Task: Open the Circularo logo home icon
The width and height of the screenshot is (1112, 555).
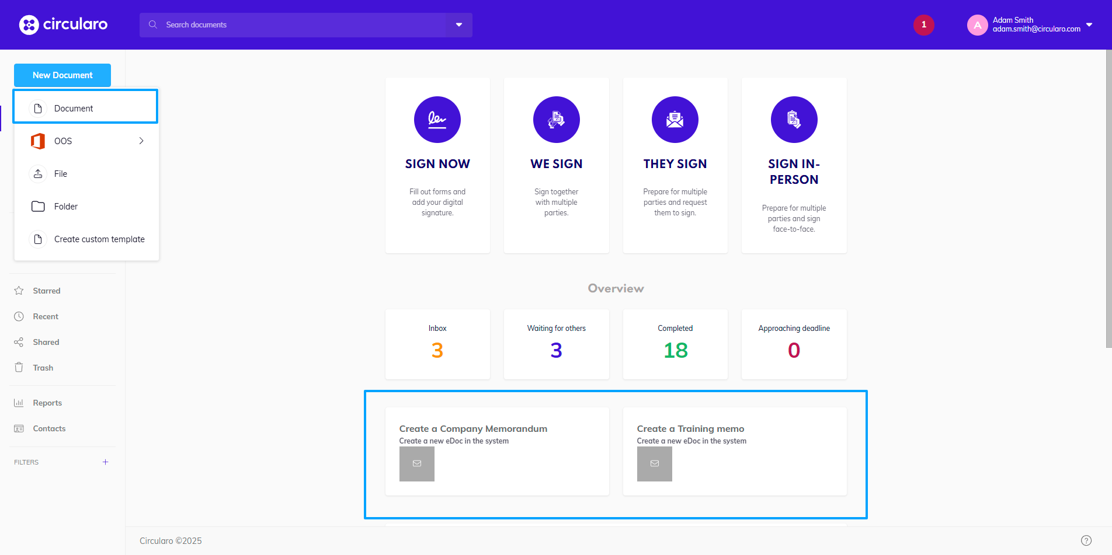Action: (x=27, y=25)
